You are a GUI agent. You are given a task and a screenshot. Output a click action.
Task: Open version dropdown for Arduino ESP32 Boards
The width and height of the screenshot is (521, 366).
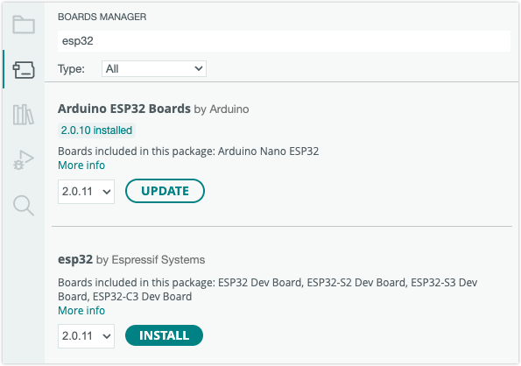click(x=86, y=192)
